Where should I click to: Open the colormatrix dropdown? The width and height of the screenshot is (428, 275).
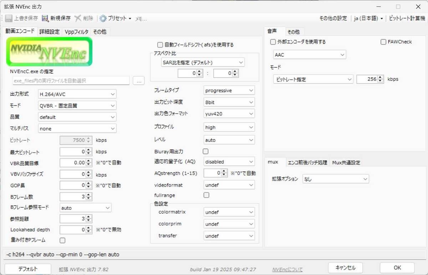(x=229, y=212)
